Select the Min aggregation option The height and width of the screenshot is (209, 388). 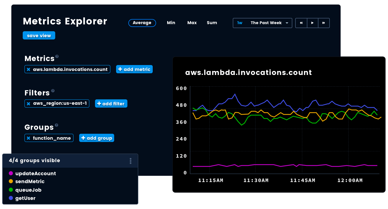click(171, 23)
